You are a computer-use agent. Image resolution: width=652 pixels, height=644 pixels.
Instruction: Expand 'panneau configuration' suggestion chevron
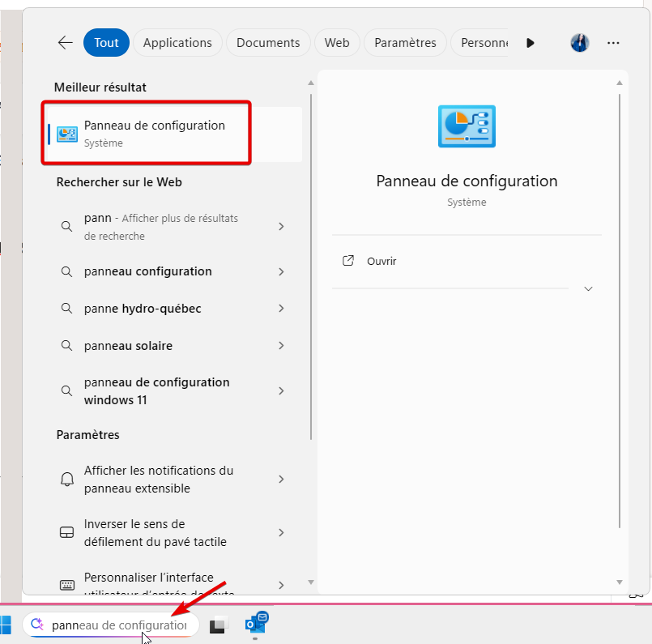click(281, 271)
